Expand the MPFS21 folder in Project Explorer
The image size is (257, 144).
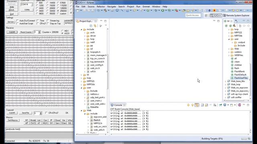point(82,81)
